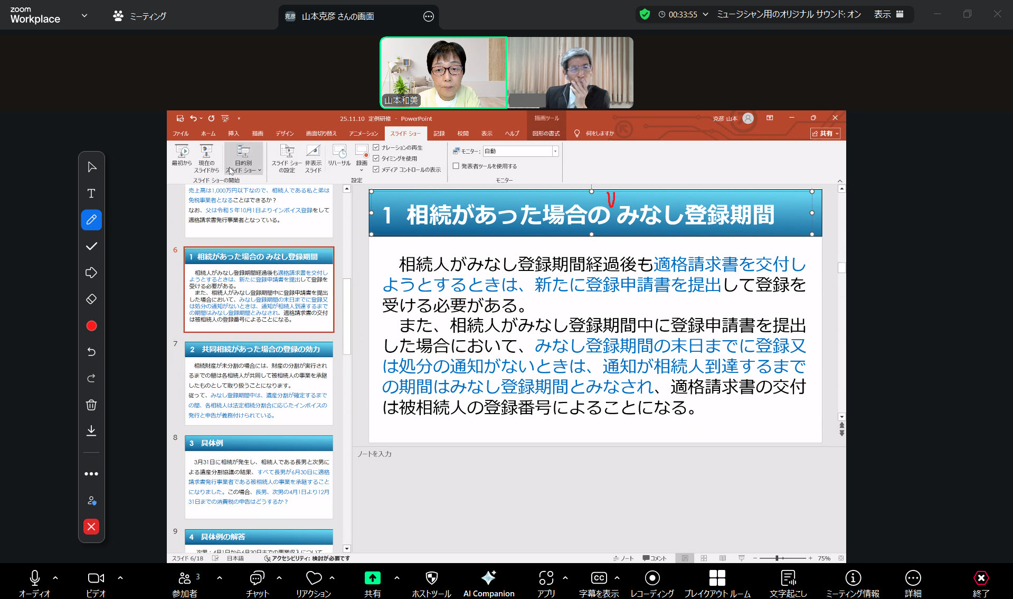Undo the last annotation stroke
This screenshot has height=599, width=1013.
(x=91, y=352)
